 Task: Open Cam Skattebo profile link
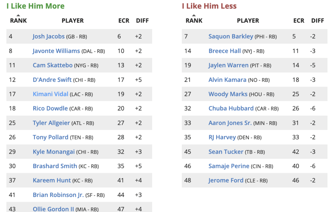(53, 65)
